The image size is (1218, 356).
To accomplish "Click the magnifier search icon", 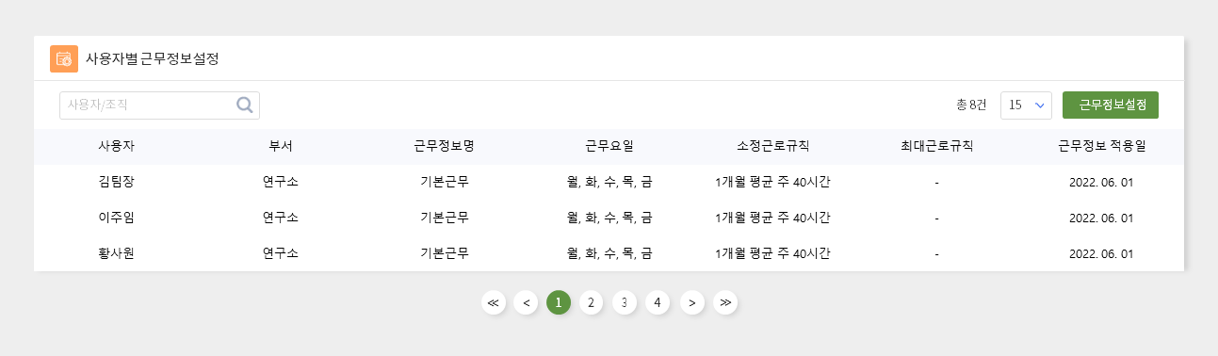I will click(245, 105).
